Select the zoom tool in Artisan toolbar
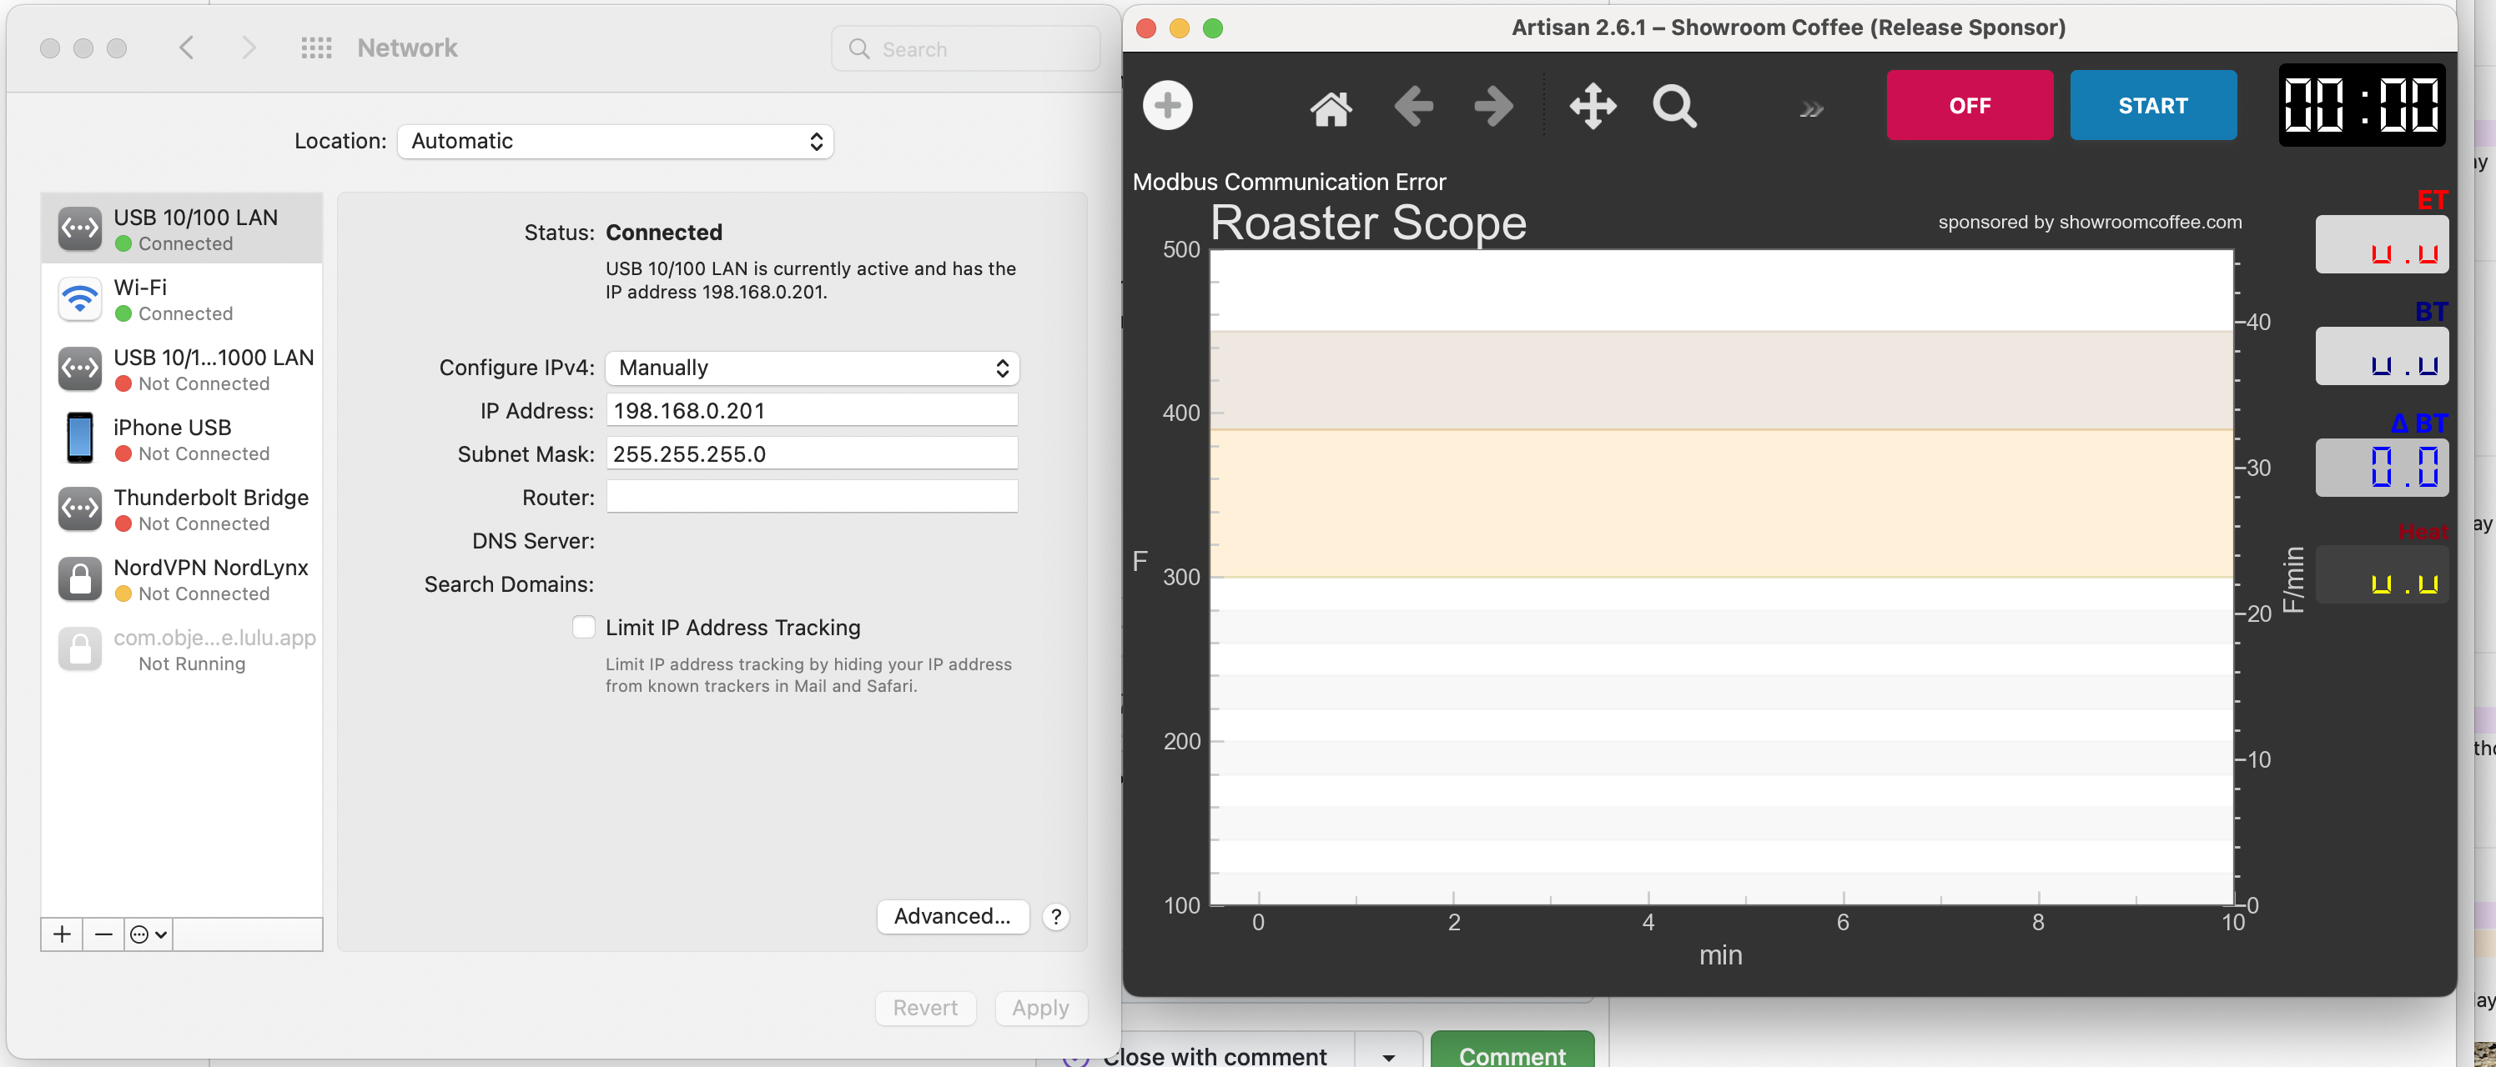Image resolution: width=2496 pixels, height=1067 pixels. click(1675, 107)
